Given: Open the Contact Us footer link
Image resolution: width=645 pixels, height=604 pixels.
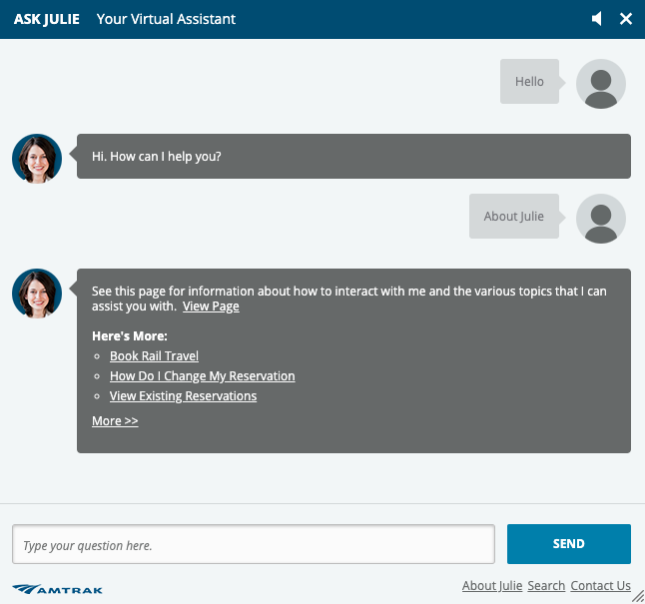Looking at the screenshot, I should point(600,585).
